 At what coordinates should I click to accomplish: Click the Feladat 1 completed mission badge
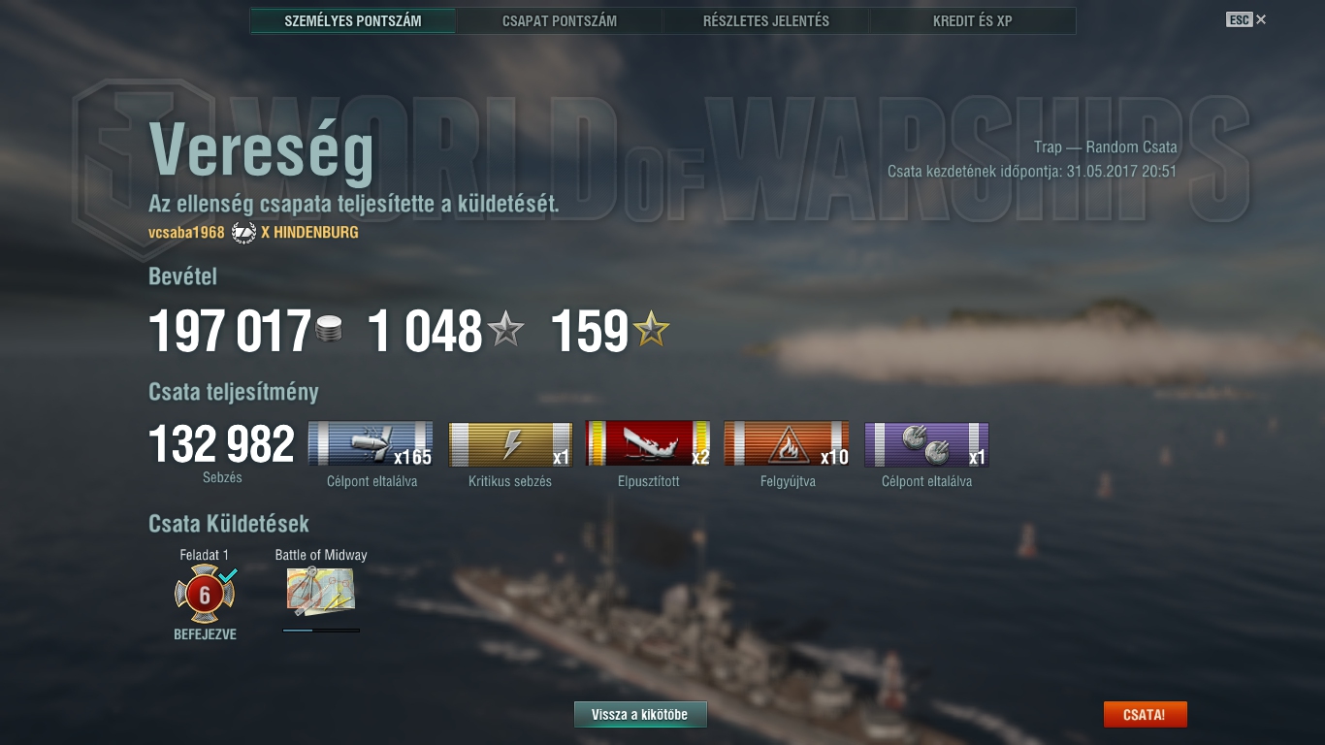pos(205,594)
